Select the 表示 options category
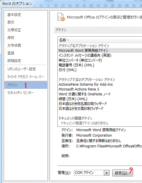Viewport: 142px width, 183px height. [x=11, y=22]
